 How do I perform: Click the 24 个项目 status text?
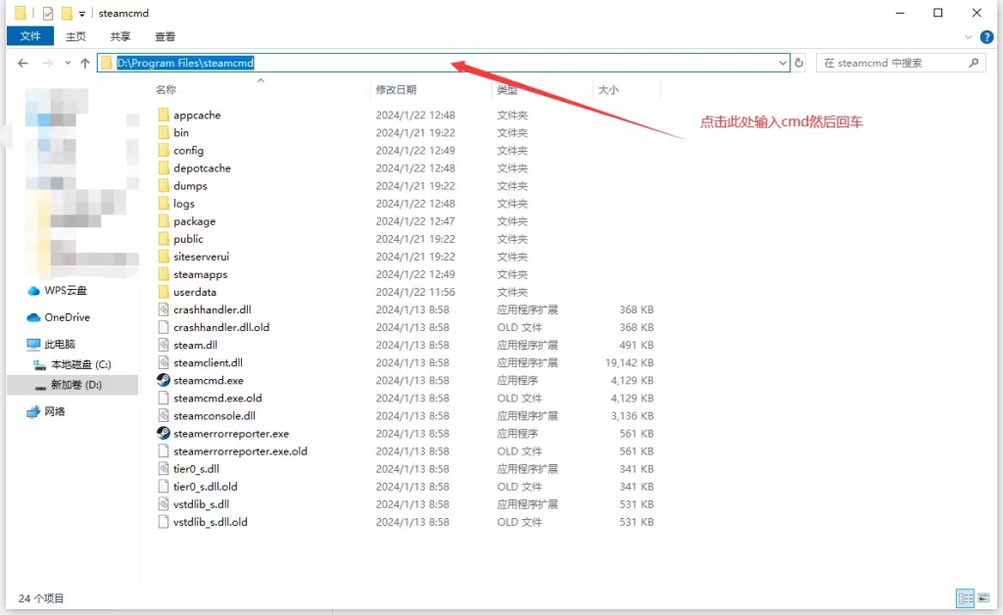pos(41,598)
